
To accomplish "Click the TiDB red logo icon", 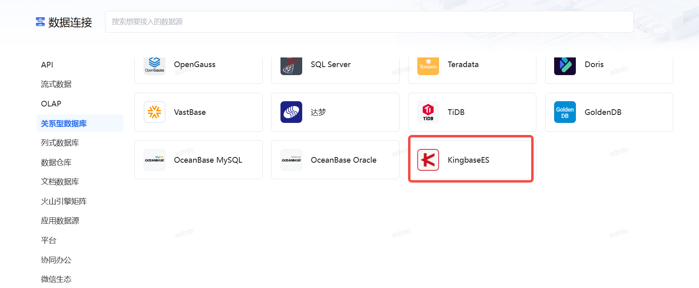I will point(428,112).
